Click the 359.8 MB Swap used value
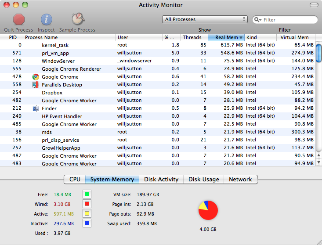The width and height of the screenshot is (322, 245). [x=147, y=223]
